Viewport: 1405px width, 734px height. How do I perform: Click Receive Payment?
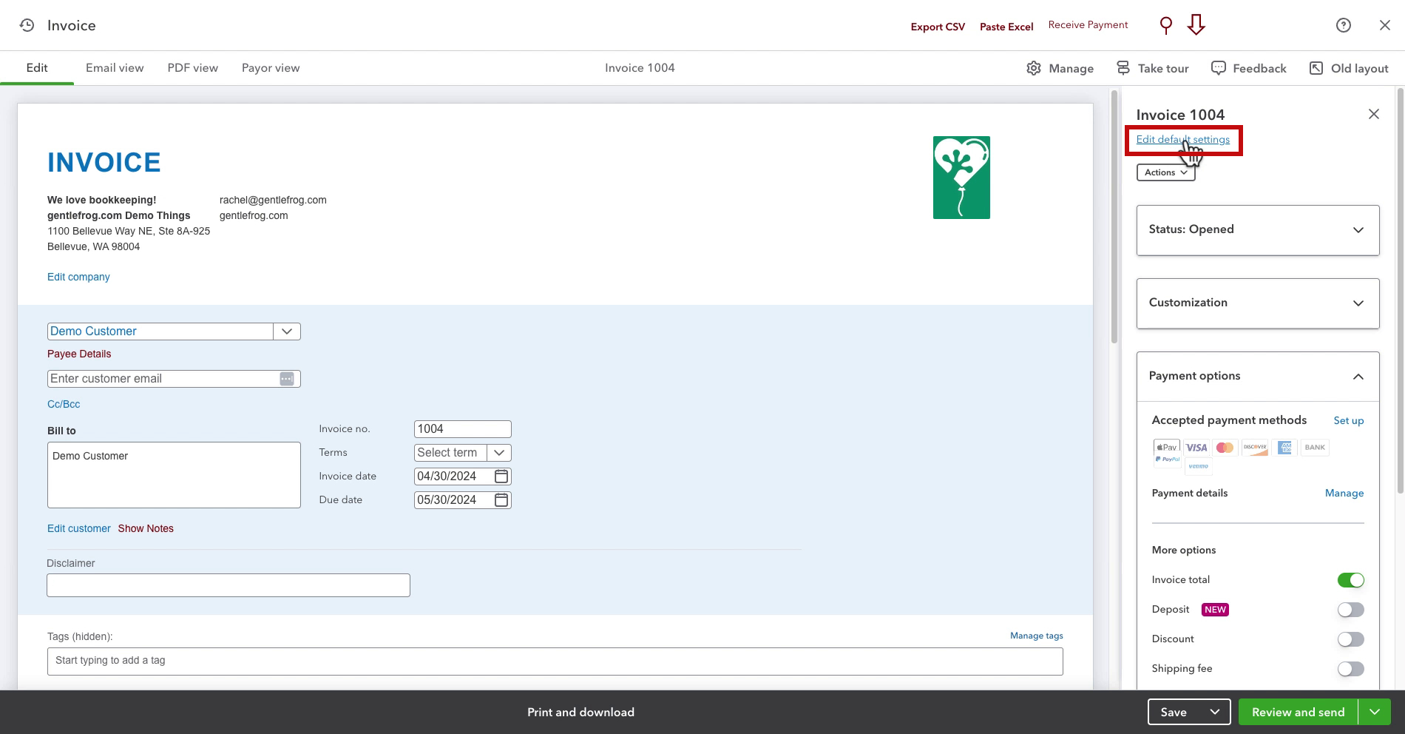pos(1088,25)
